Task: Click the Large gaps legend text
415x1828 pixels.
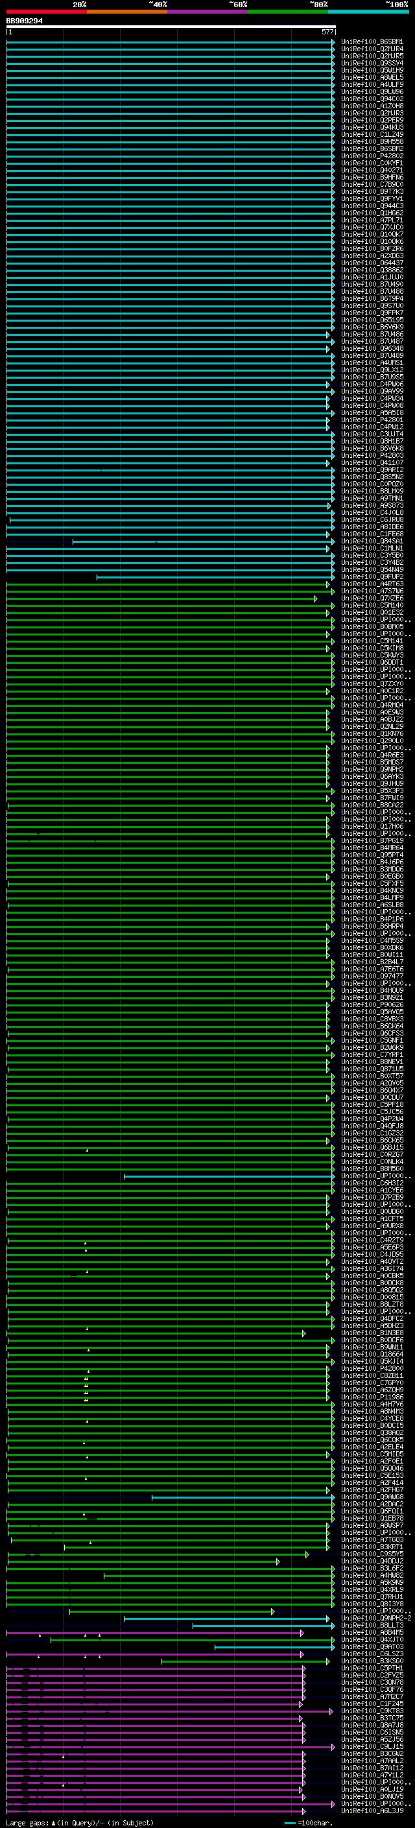Action: (80, 1823)
